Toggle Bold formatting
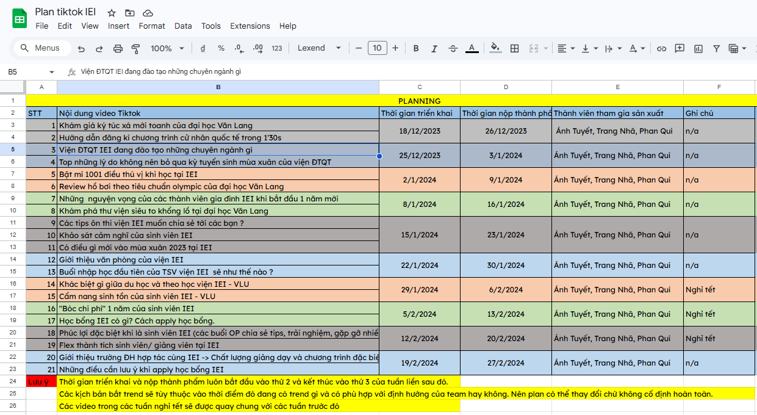 [416, 48]
